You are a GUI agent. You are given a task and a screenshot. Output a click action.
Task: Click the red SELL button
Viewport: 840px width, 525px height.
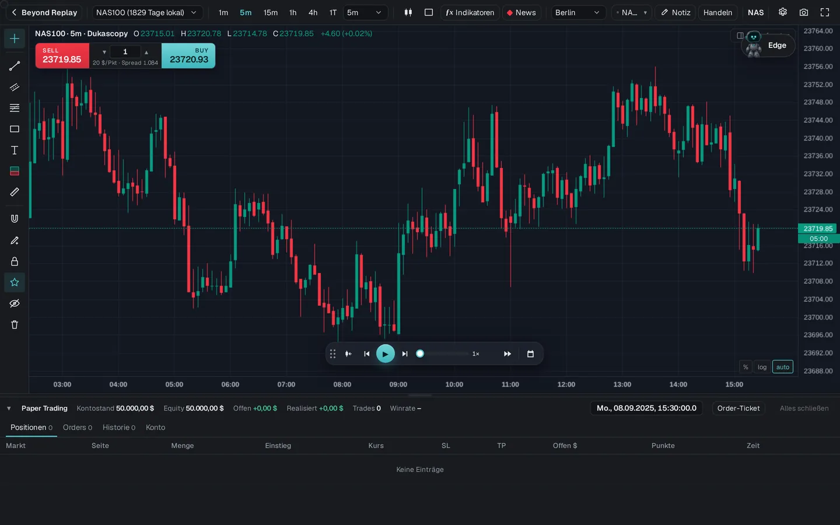(x=62, y=55)
